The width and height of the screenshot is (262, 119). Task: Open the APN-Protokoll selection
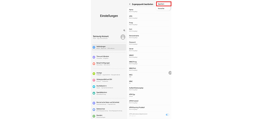tap(149, 102)
